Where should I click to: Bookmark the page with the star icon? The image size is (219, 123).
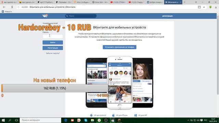tap(204, 7)
